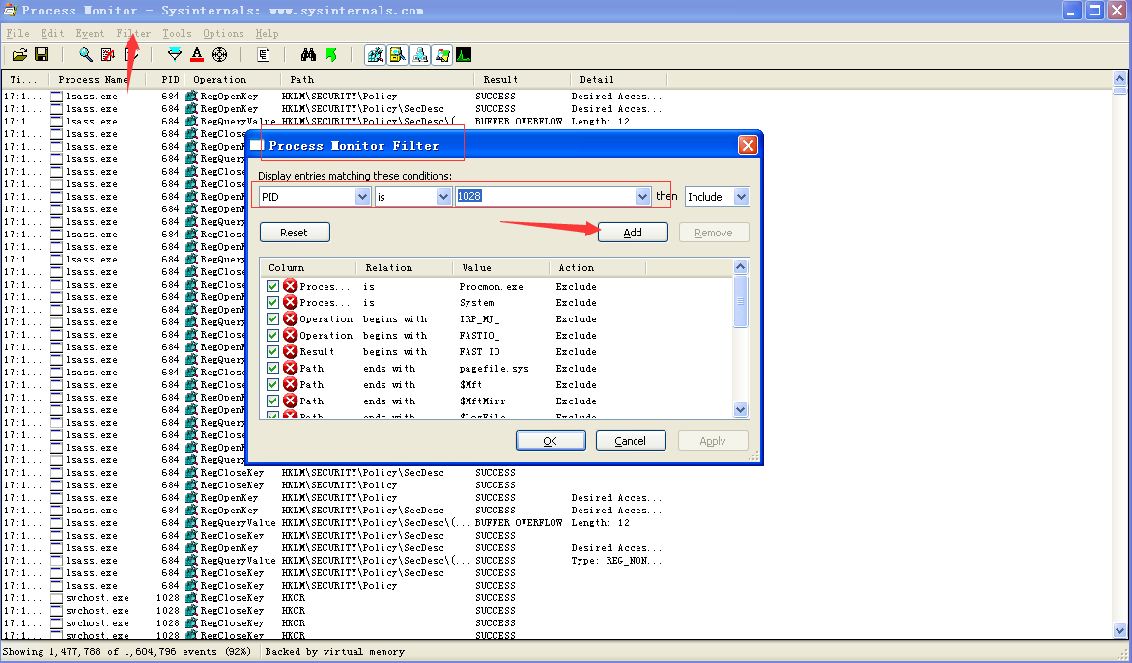Expand the value dropdown arrow next to 1028
Screen dimensions: 1132x663
coord(641,196)
